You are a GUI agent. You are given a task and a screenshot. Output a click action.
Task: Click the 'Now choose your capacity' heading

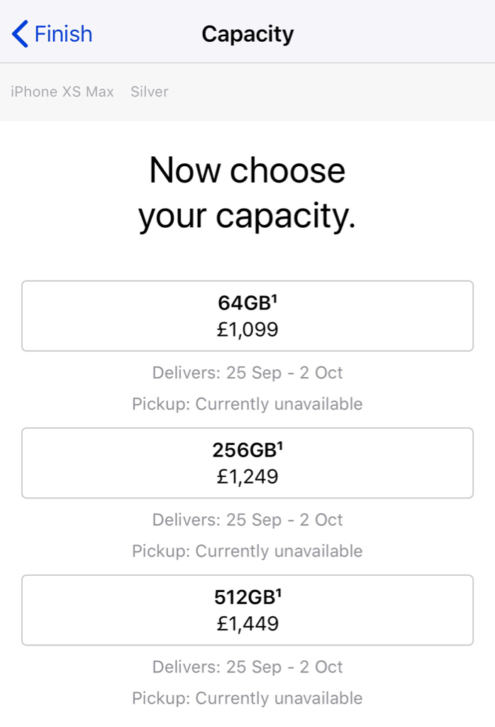(247, 194)
